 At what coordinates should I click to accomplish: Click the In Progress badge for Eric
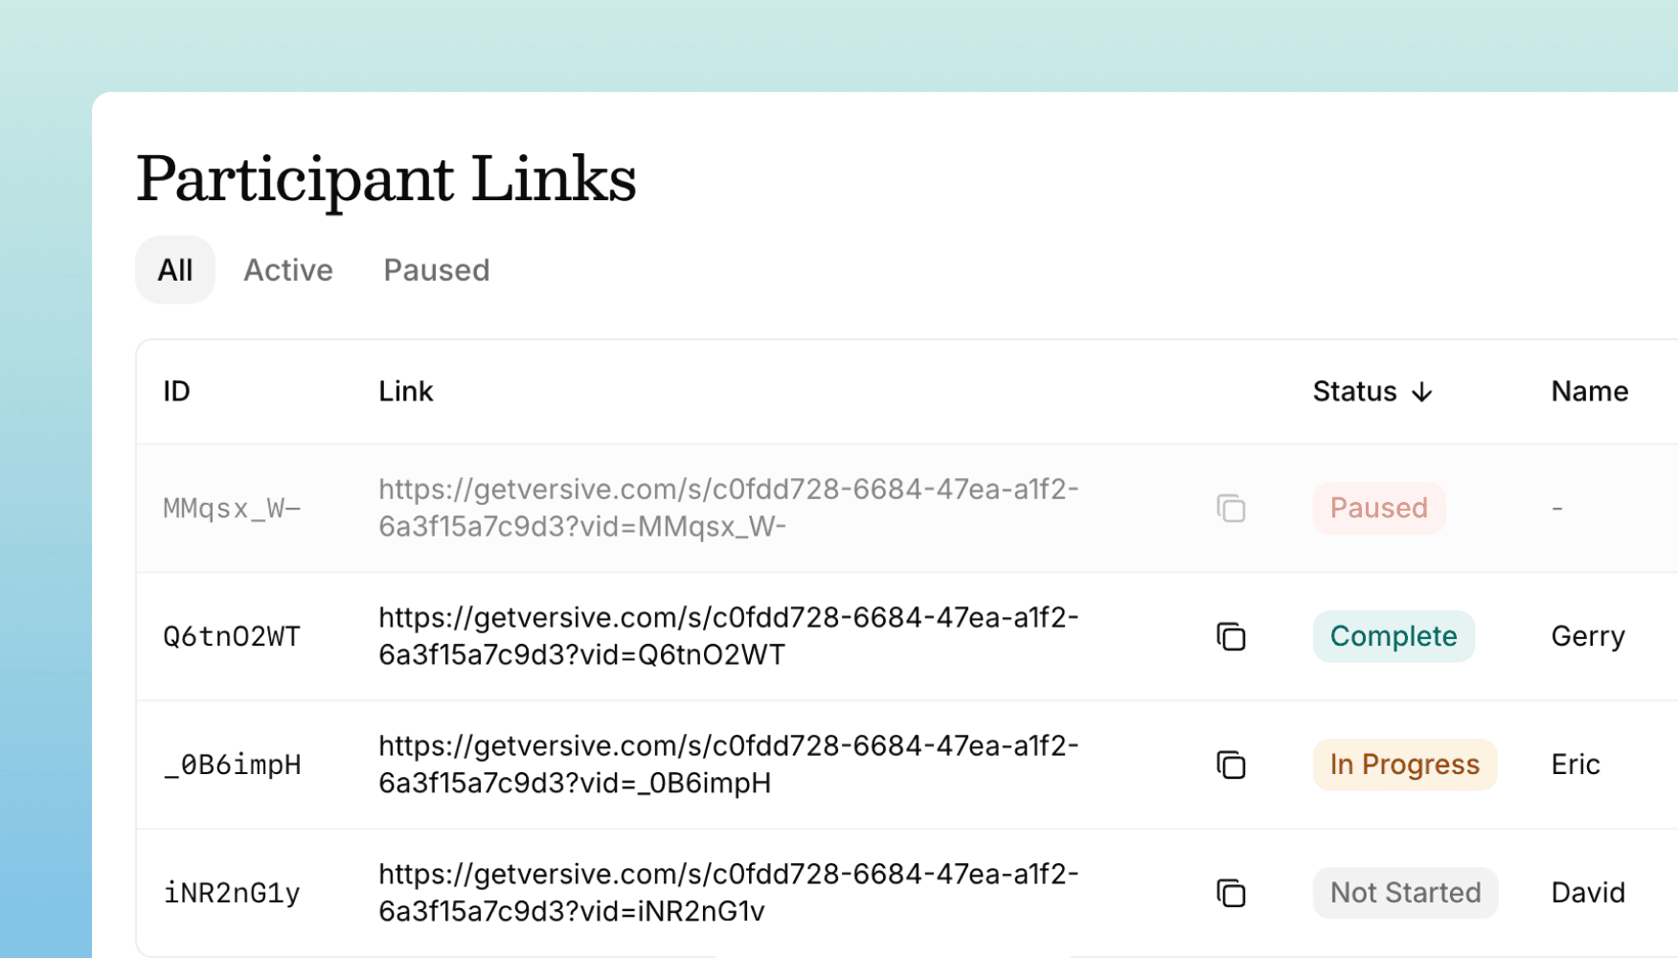[1404, 764]
